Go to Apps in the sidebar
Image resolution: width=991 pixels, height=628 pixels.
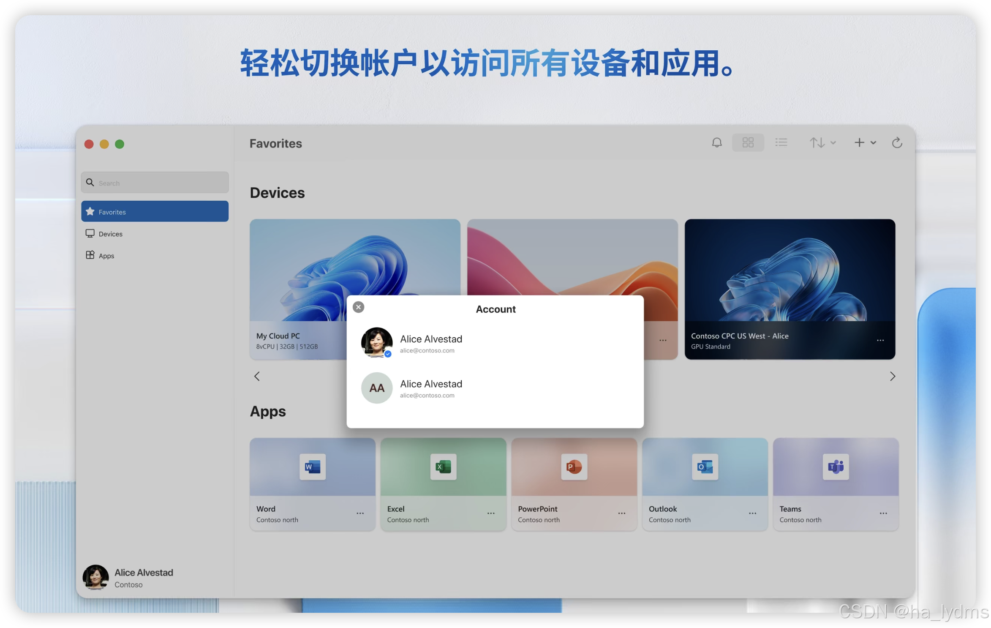[106, 256]
